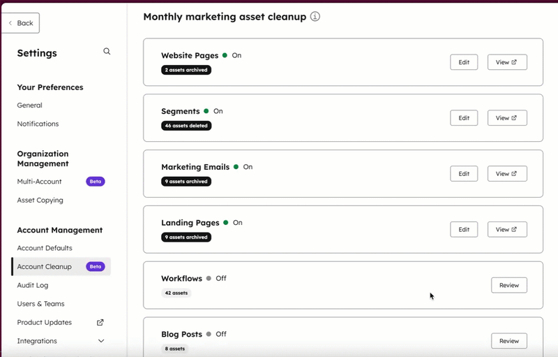Open the Audit Log page
The width and height of the screenshot is (558, 357).
pos(33,285)
